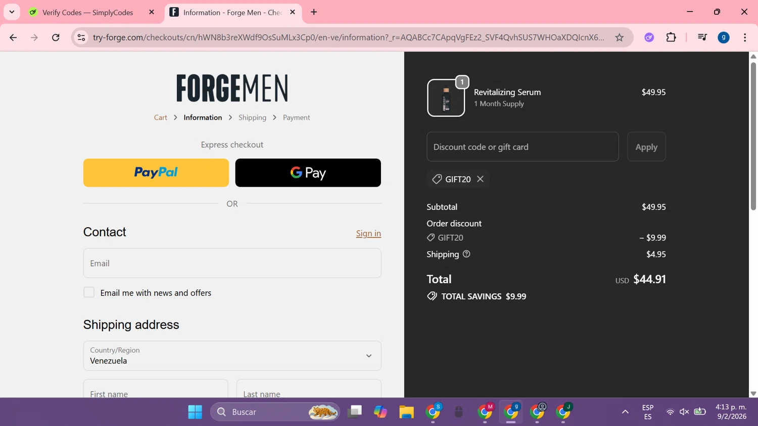Image resolution: width=758 pixels, height=426 pixels.
Task: Open the purple extension icon in toolbar
Action: point(649,37)
